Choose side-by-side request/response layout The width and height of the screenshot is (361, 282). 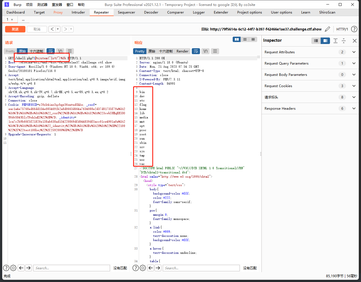[237, 39]
